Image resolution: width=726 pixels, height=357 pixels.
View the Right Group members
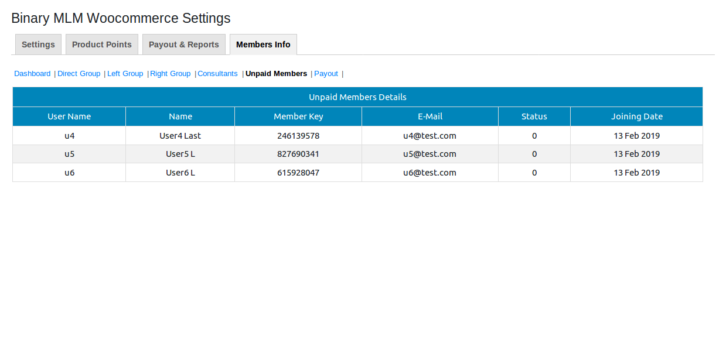(170, 74)
